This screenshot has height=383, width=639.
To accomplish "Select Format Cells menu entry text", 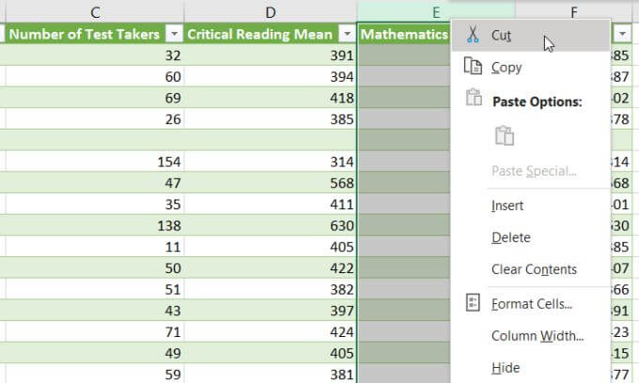I will click(532, 304).
